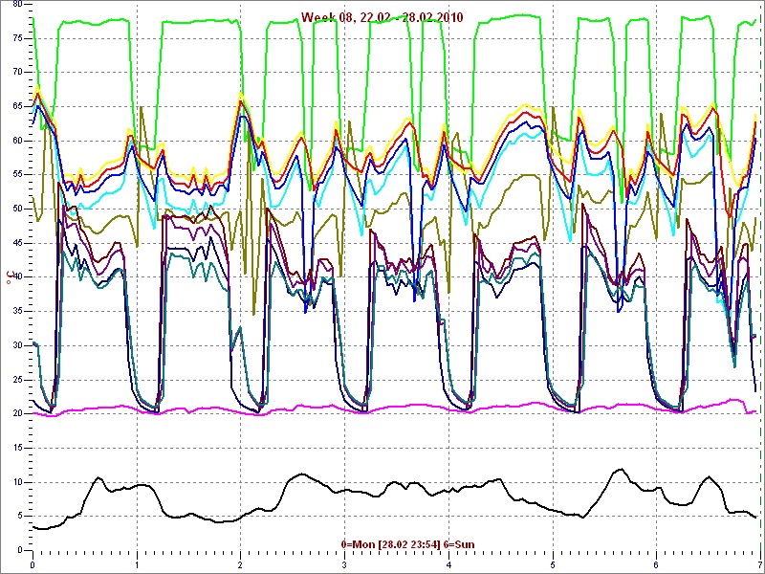Click the 10 tick label on the y-axis
This screenshot has width=765, height=574.
[15, 482]
